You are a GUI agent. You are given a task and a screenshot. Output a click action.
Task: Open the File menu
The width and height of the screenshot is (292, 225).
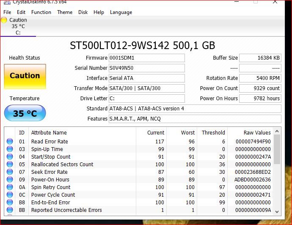tap(7, 12)
